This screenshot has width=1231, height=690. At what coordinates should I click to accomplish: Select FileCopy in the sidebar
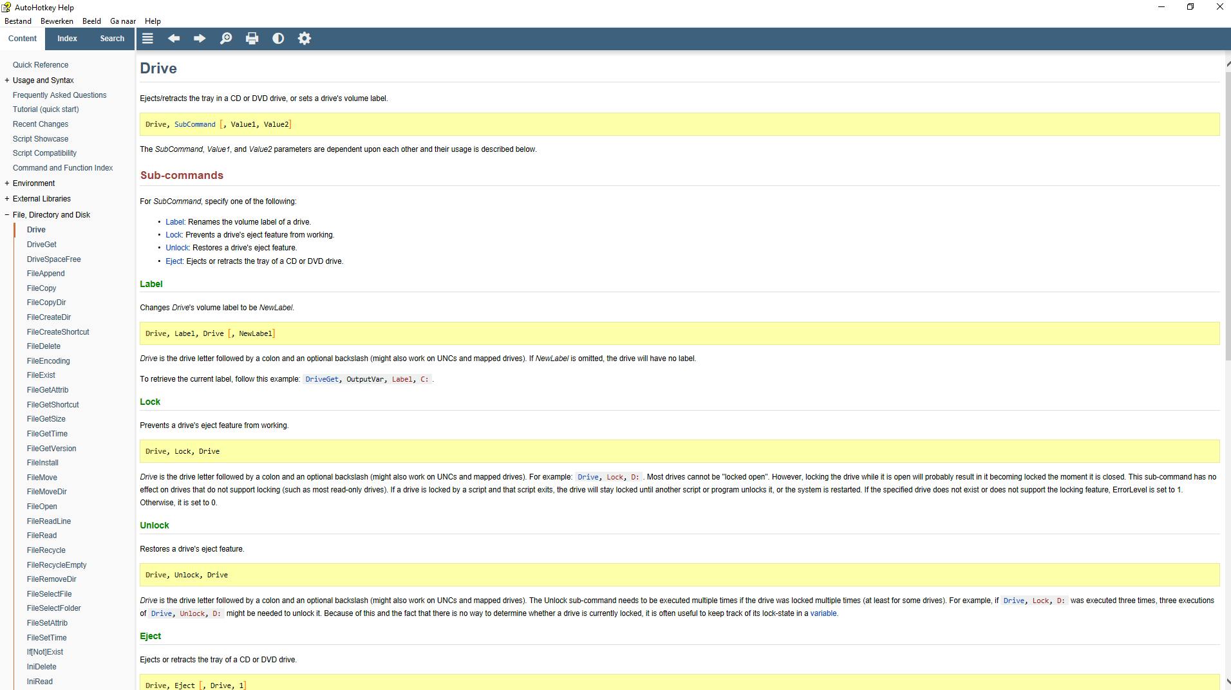pyautogui.click(x=42, y=288)
